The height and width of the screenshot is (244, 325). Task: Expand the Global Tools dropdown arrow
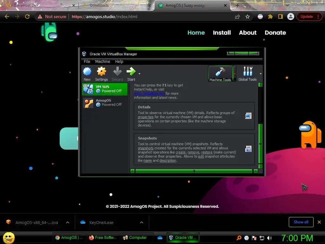click(x=261, y=74)
